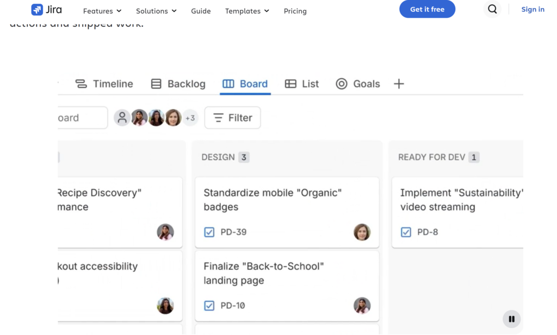Toggle the PD-8 checkbox icon

coord(406,232)
